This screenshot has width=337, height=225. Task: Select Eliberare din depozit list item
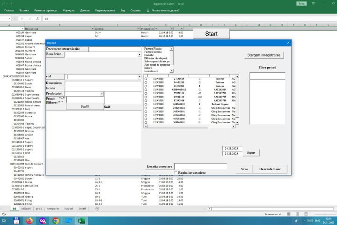point(156,58)
